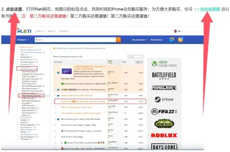Click the Amazon Prime product thumbnail image

(x=67, y=71)
